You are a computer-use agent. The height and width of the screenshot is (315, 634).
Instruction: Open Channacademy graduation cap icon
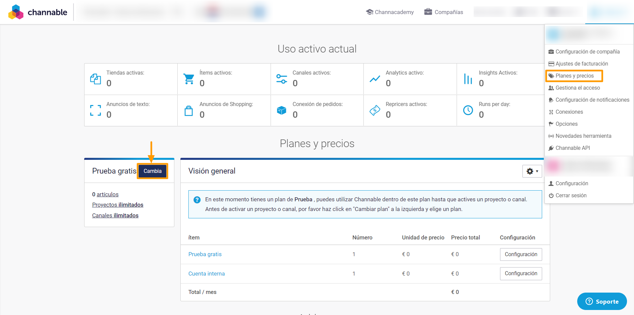click(x=369, y=12)
